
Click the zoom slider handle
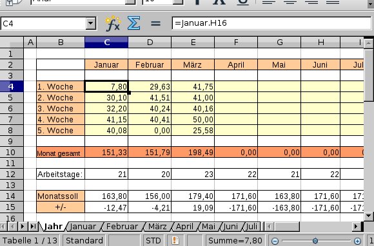point(315,241)
